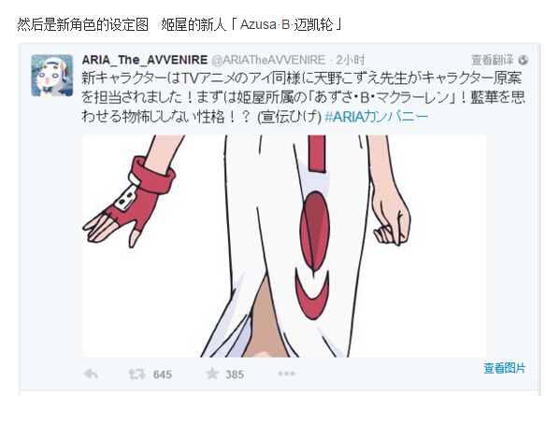Open the ARIA_The_AVVENIRE profile avatar
Screen dimensions: 560x424
pos(52,76)
